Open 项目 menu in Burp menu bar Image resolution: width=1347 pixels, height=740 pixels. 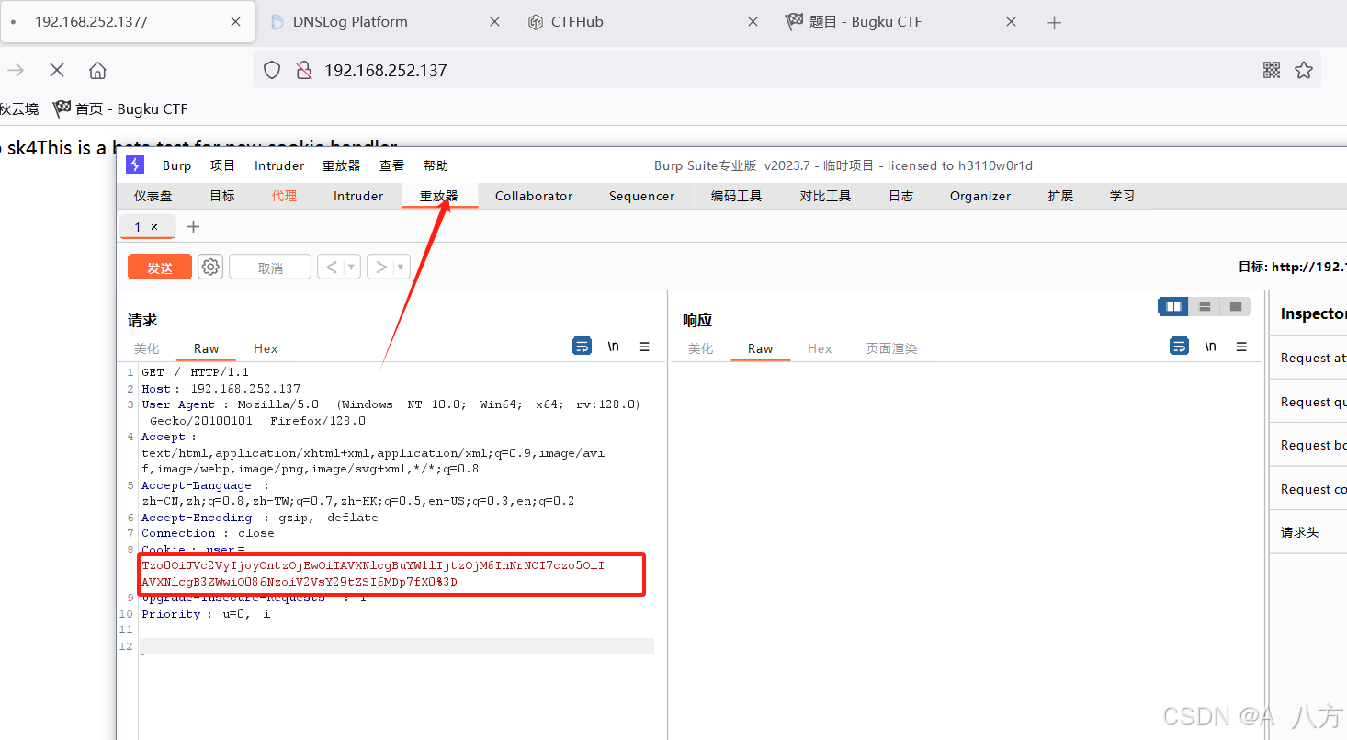point(223,165)
